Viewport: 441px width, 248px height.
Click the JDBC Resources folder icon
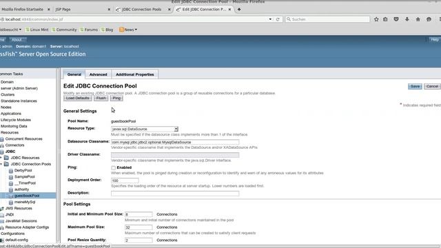pyautogui.click(x=6, y=158)
